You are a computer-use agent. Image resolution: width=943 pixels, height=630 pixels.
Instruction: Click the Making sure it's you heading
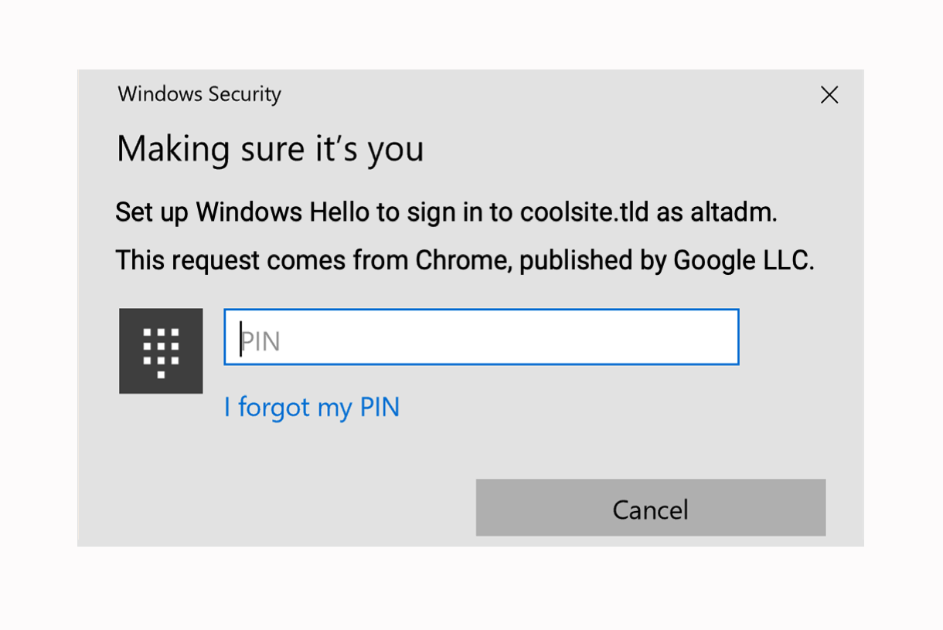270,148
